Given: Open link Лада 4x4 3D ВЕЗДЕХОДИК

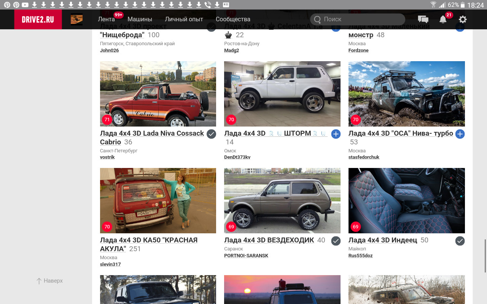Looking at the screenshot, I should pos(269,240).
